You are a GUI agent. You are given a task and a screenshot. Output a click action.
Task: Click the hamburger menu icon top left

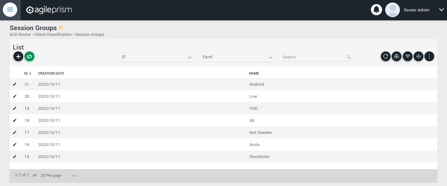10,10
